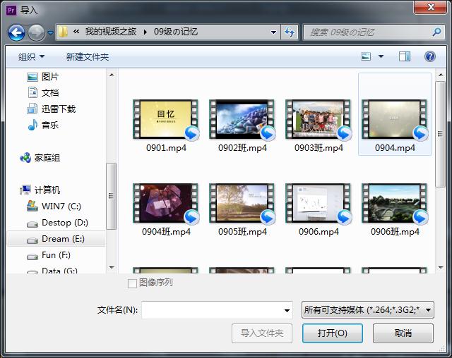Open the 所有可支持媒体 file type dropdown
This screenshot has height=358, width=452.
367,309
